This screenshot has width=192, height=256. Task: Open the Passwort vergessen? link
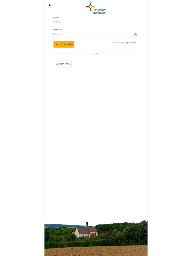[x=124, y=43]
